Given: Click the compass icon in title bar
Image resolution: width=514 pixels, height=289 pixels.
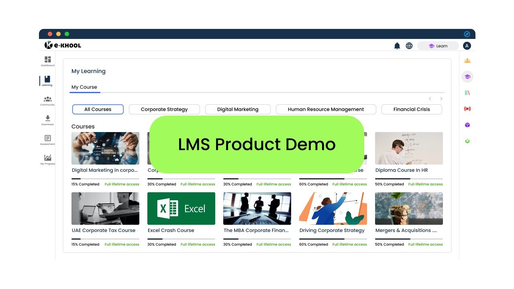Looking at the screenshot, I should [x=467, y=34].
